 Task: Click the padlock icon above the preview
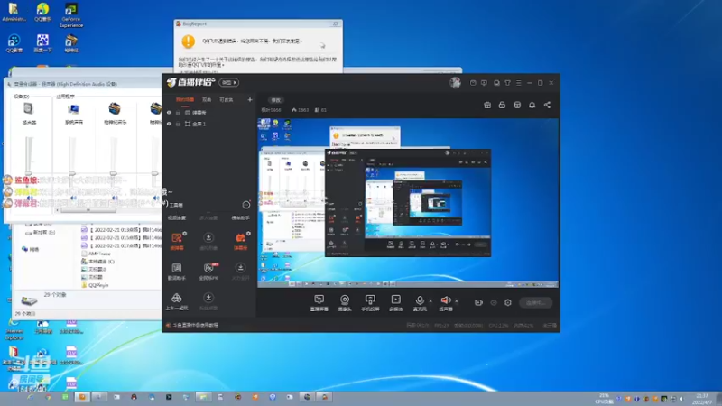click(x=502, y=105)
